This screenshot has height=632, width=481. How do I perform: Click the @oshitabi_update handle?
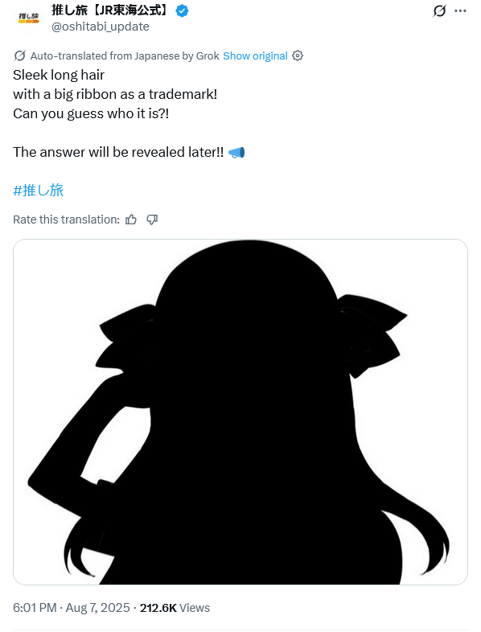101,27
